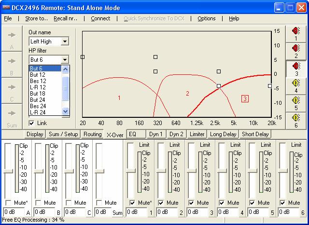Click the Sum input arrow button
Screen dimensions: 309x225
click(x=12, y=116)
